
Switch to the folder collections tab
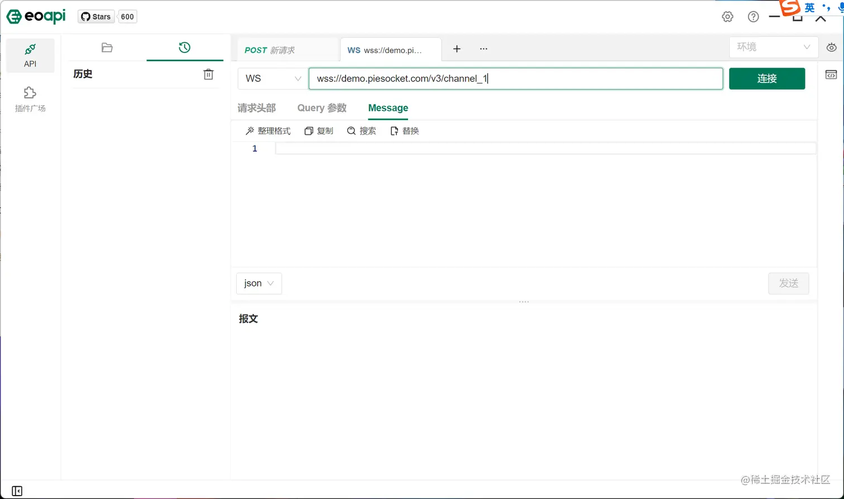pos(107,48)
